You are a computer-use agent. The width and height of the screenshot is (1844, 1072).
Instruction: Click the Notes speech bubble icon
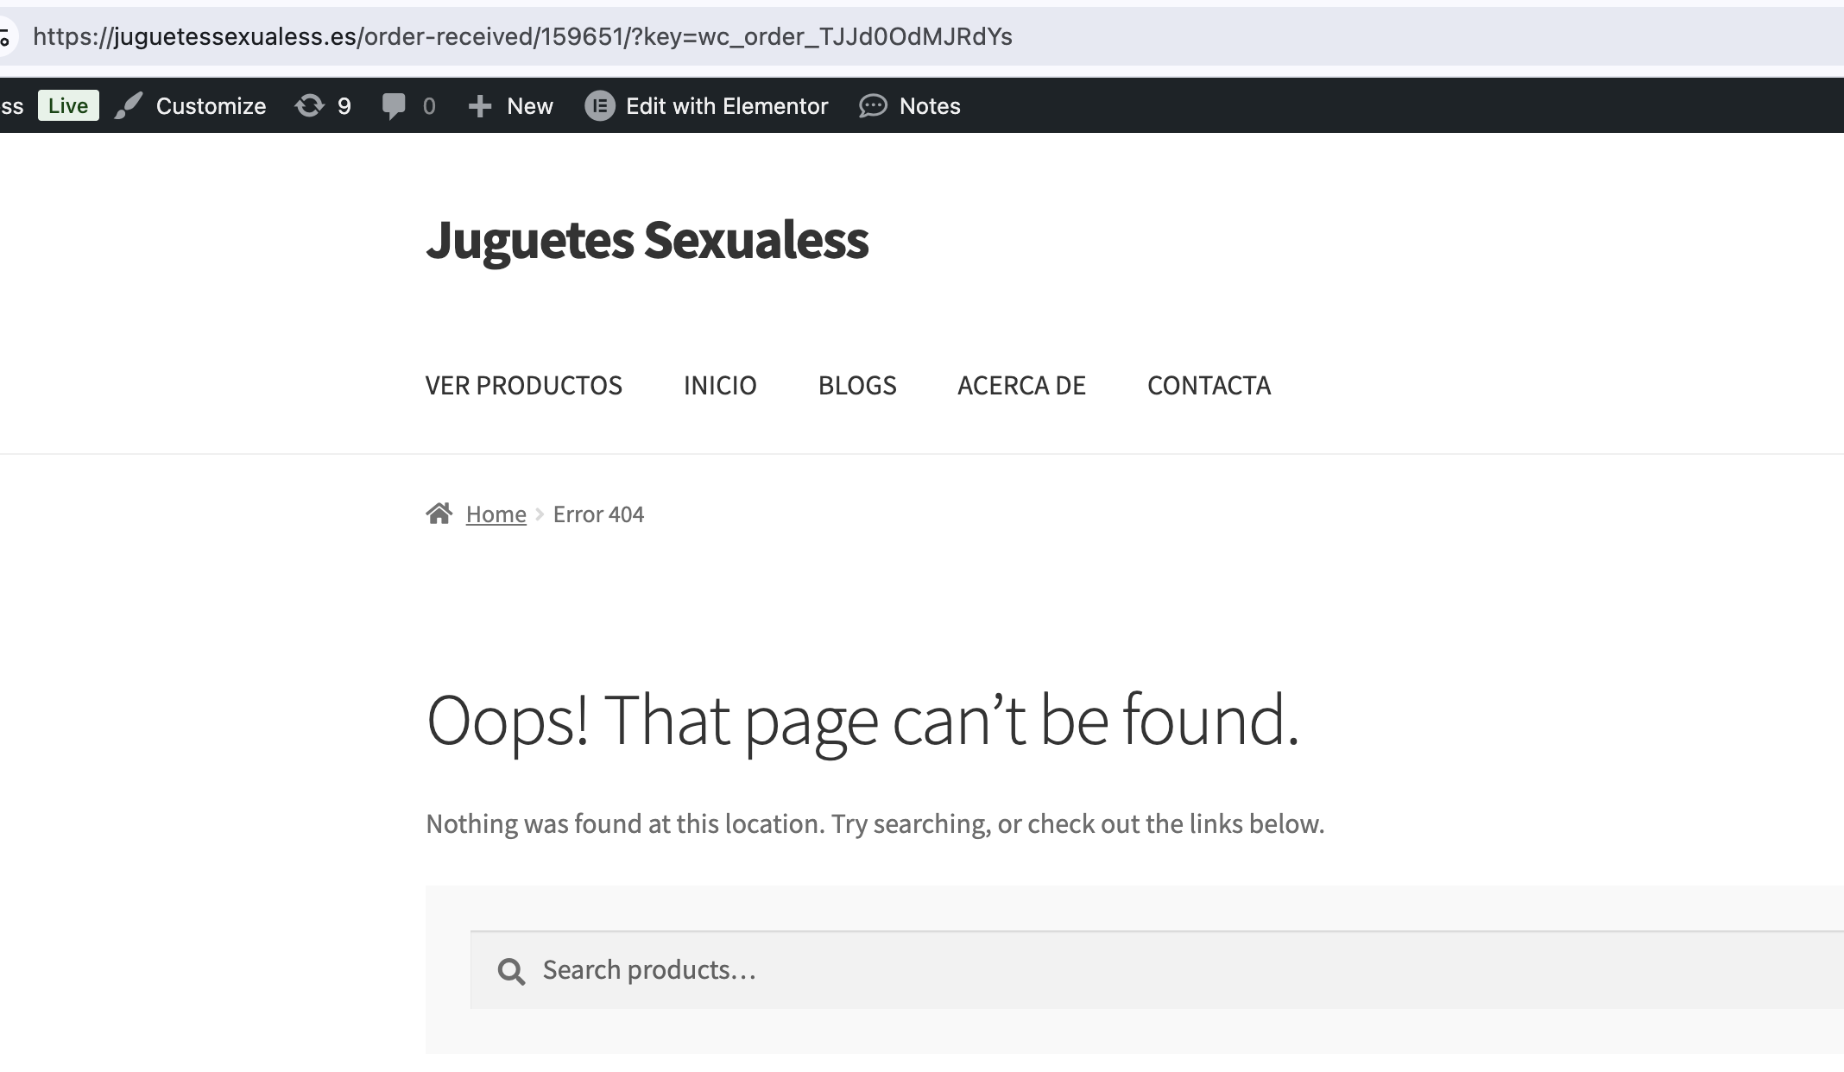pos(873,106)
